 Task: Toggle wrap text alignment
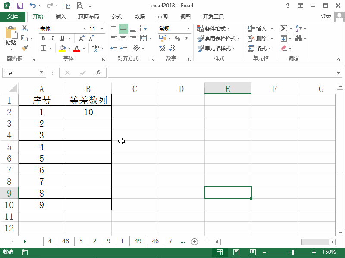point(142,29)
